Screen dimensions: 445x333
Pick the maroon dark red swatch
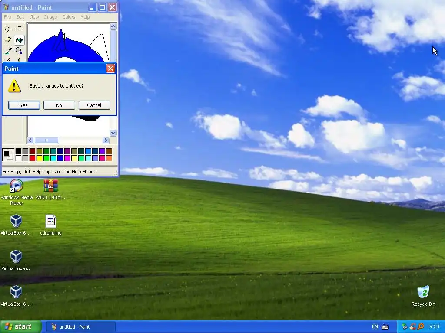point(32,151)
